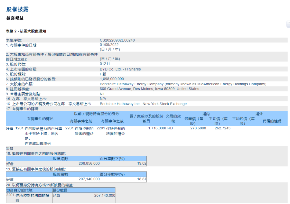
Task: Click the 有關事件之後 column header
Action: [112, 121]
